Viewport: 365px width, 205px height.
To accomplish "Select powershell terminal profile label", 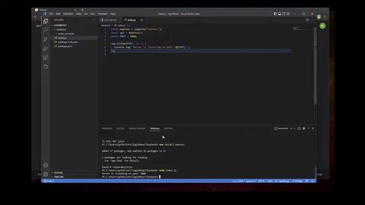I will coord(281,129).
